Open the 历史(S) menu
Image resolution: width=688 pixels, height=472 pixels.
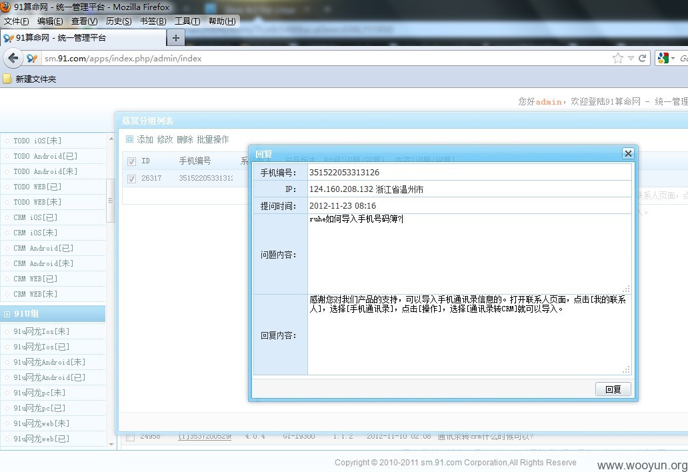click(119, 21)
